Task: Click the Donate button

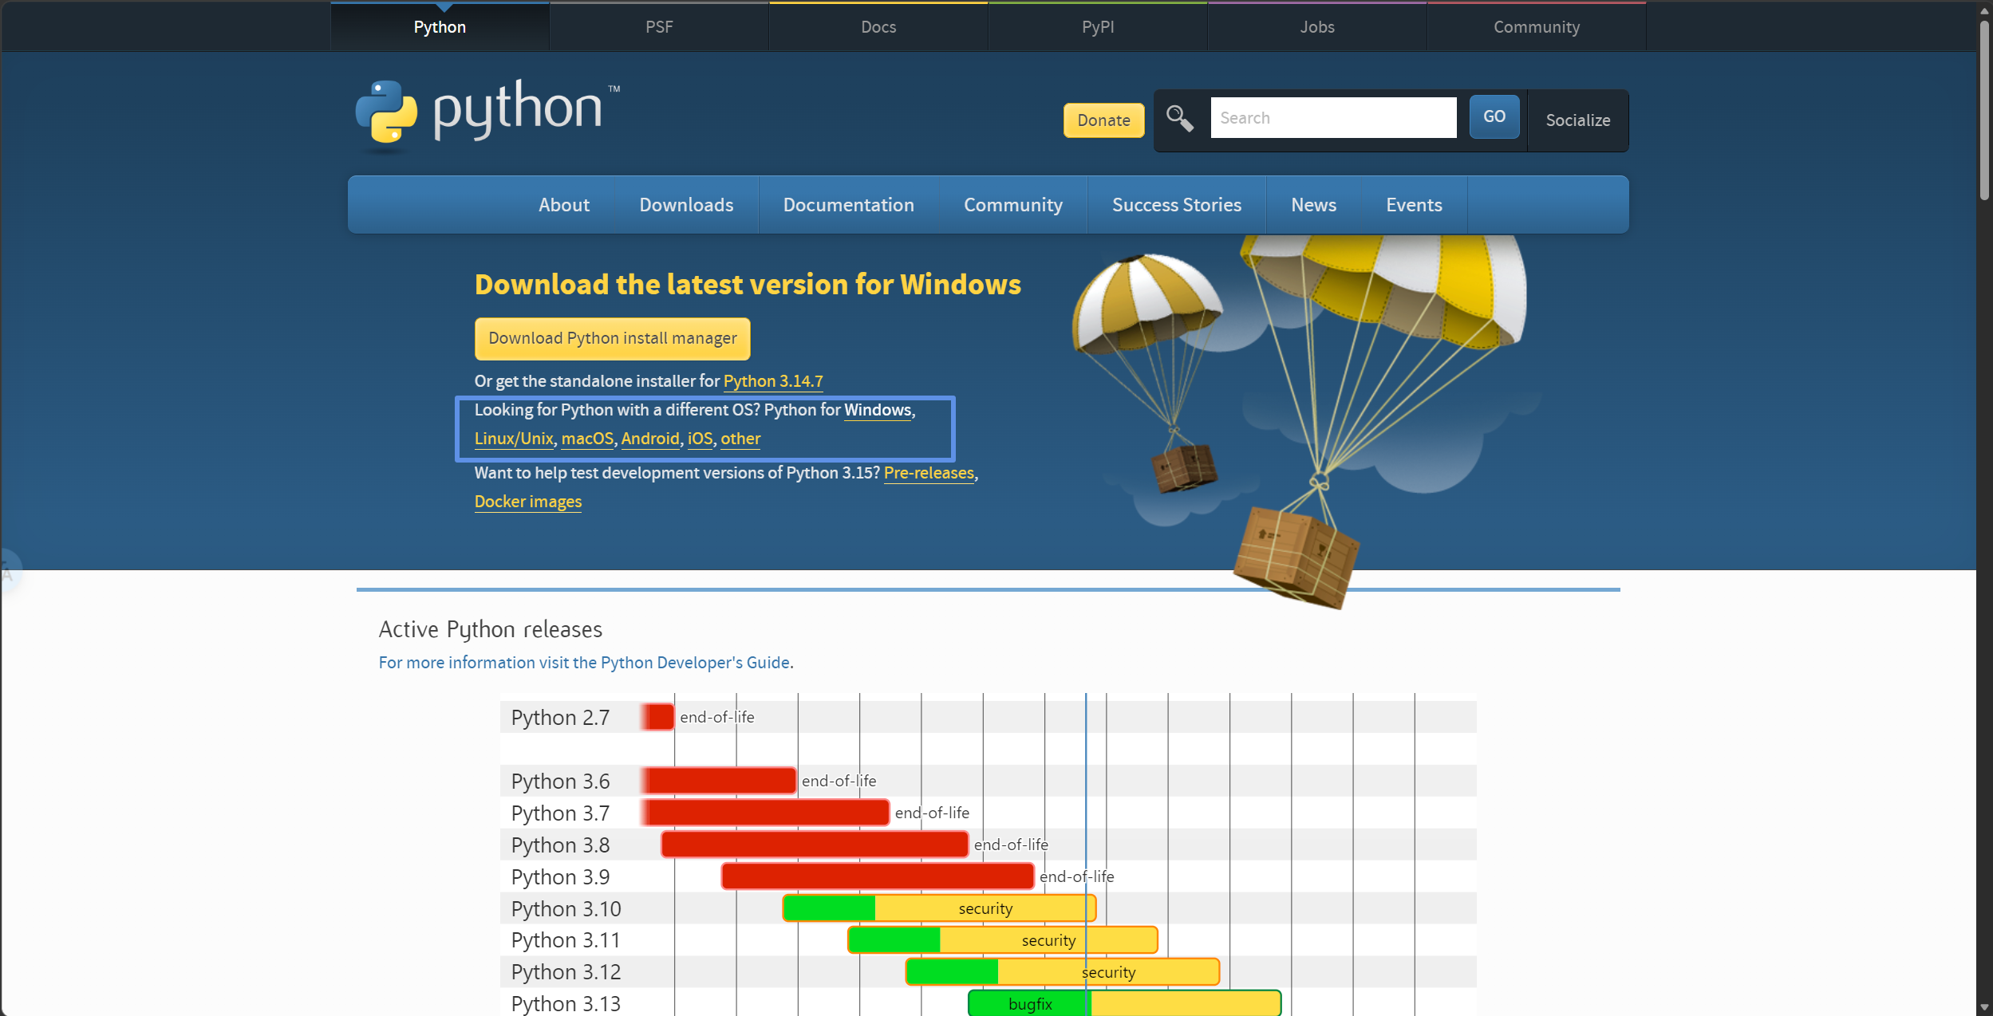Action: click(x=1103, y=120)
